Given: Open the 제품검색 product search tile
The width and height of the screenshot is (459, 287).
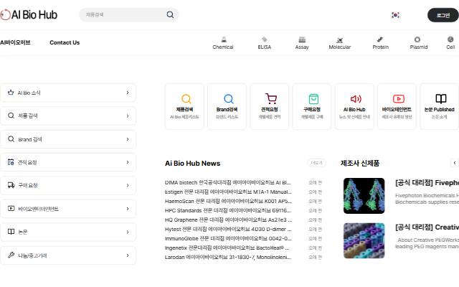Looking at the screenshot, I should click(x=184, y=106).
